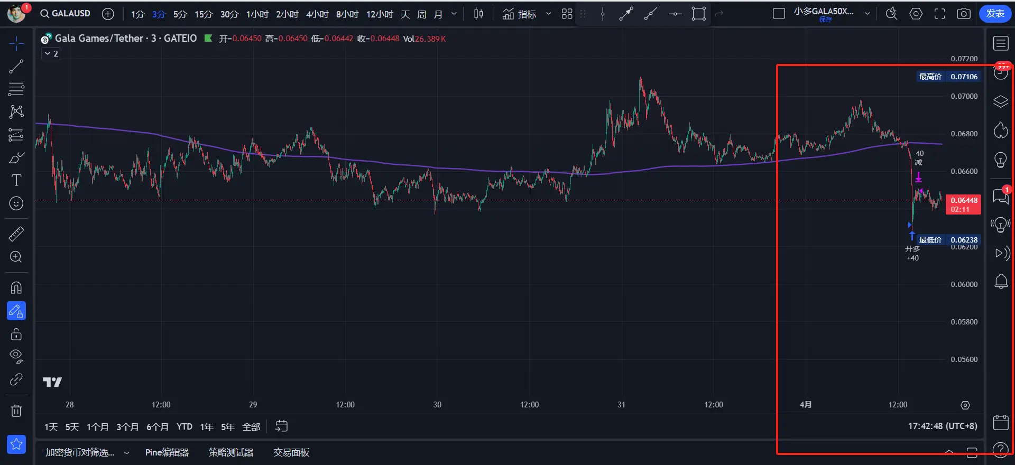Image resolution: width=1015 pixels, height=465 pixels.
Task: Open the 策略测试器 tab
Action: pyautogui.click(x=231, y=452)
